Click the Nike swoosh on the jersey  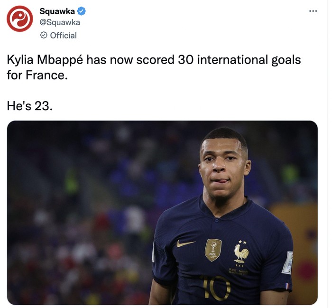pos(185,243)
